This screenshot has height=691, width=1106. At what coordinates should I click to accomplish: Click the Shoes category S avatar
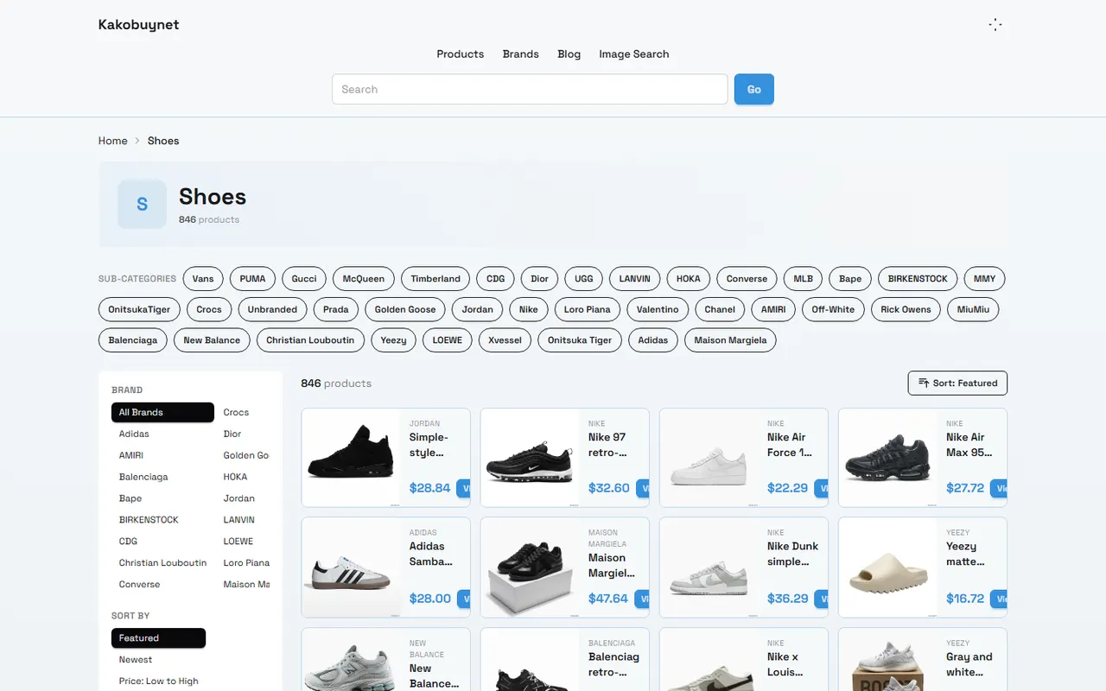[x=142, y=205]
